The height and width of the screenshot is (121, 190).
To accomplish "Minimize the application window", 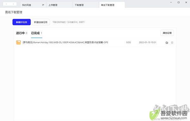I will (171, 2).
